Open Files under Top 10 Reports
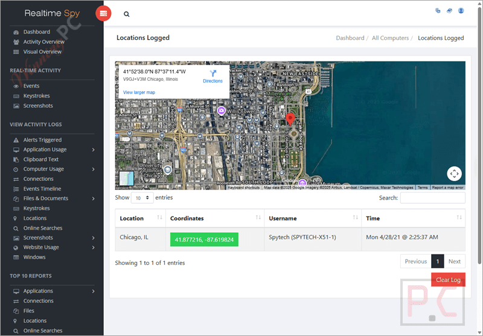 pos(28,311)
